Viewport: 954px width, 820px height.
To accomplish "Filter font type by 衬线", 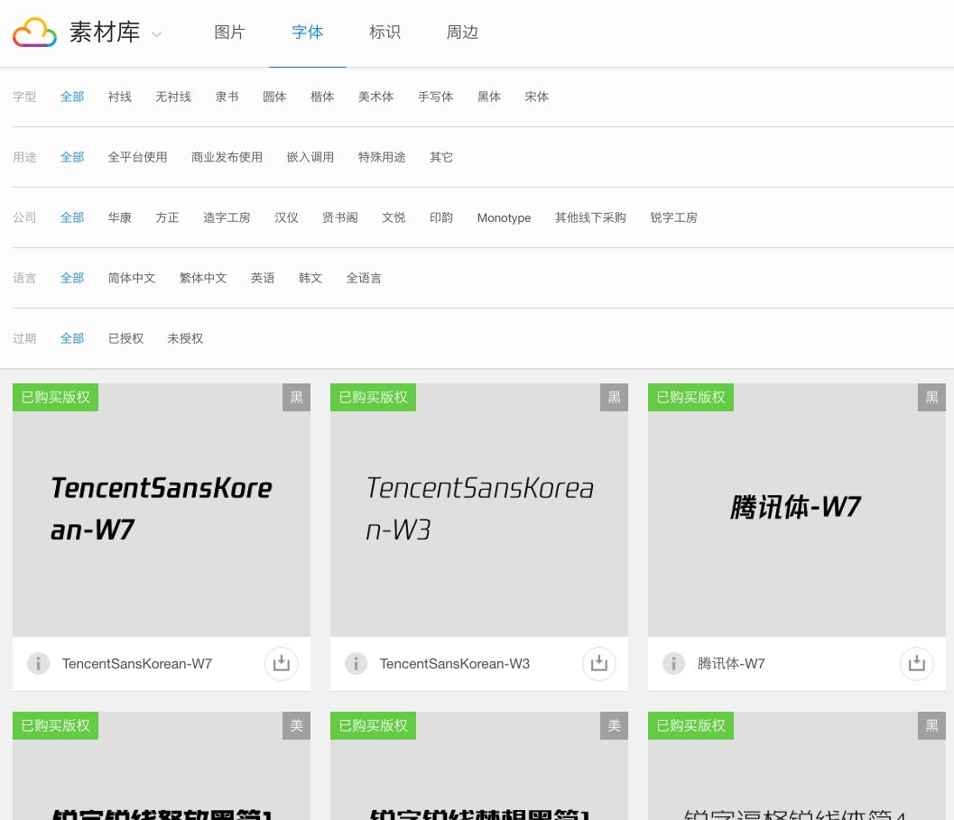I will coord(119,97).
